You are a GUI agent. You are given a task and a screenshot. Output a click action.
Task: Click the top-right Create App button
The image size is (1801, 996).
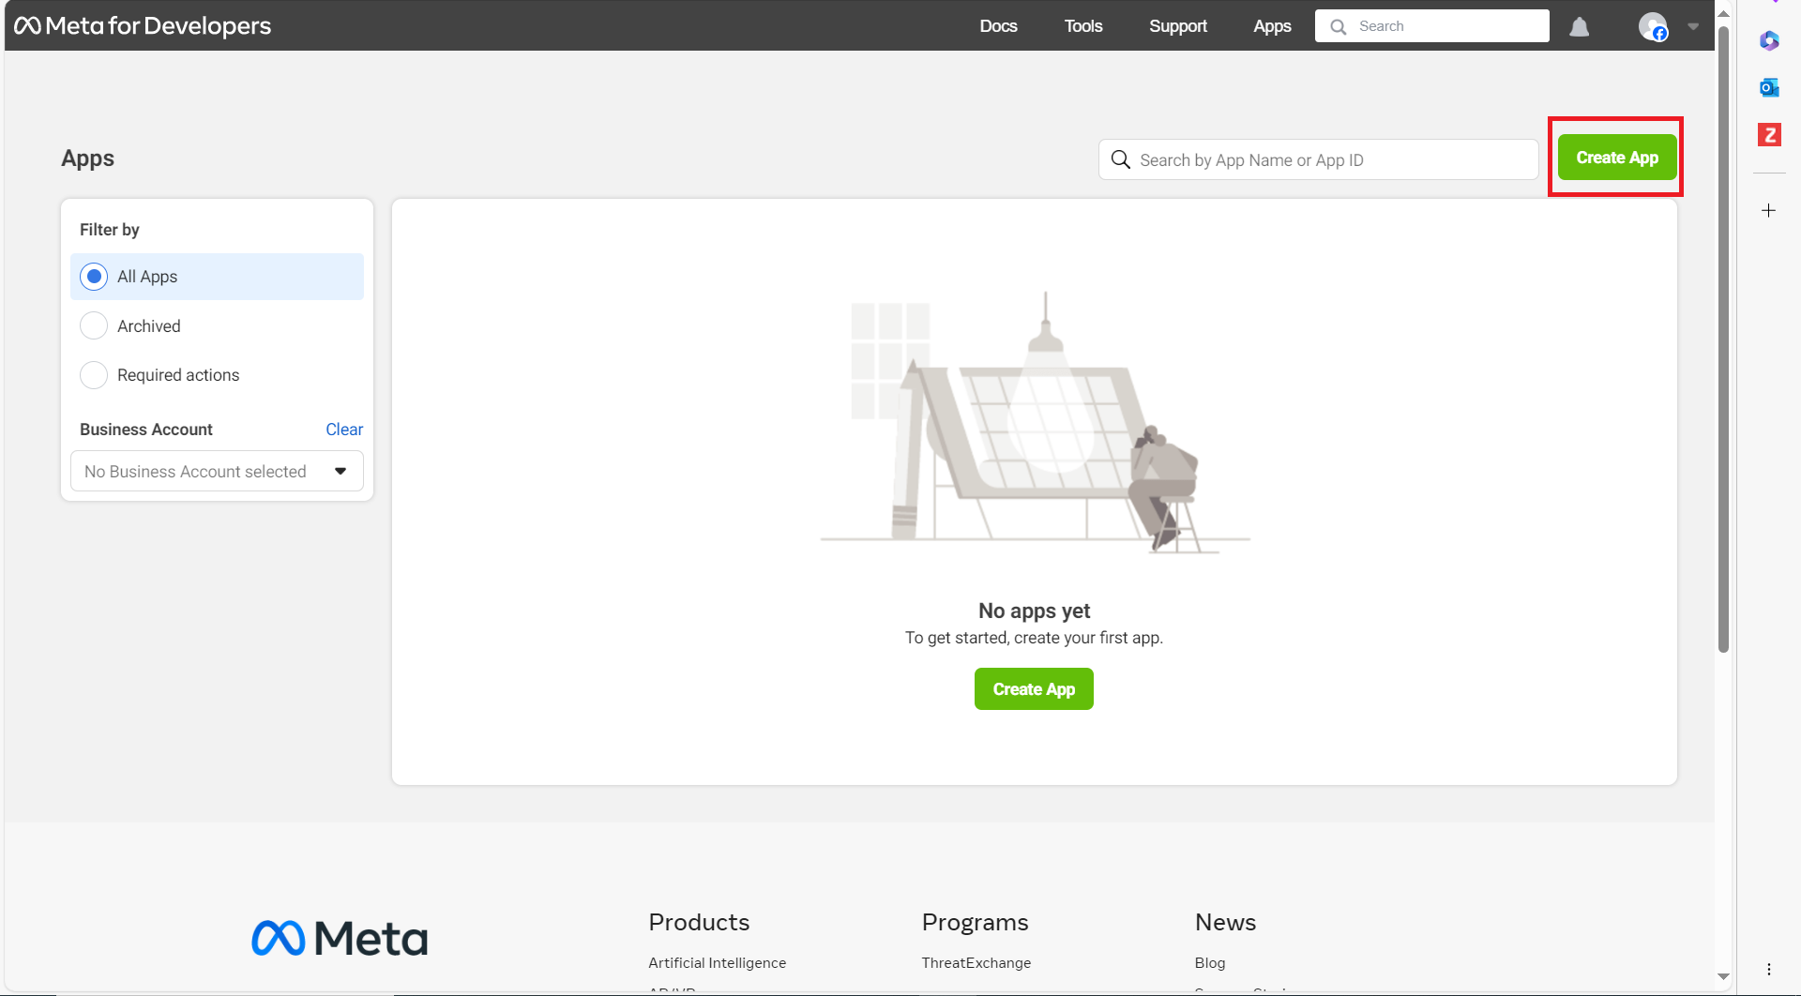click(1617, 158)
